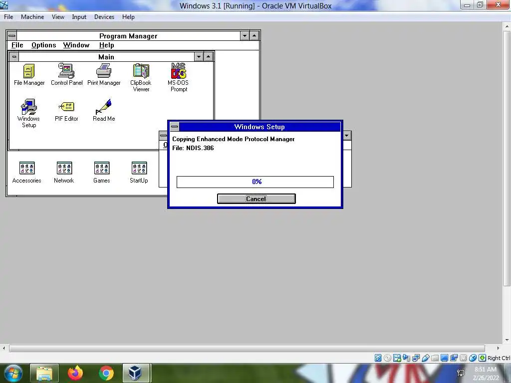Screen dimensions: 511x383
Task: Select the Print Manager icon
Action: pos(104,75)
